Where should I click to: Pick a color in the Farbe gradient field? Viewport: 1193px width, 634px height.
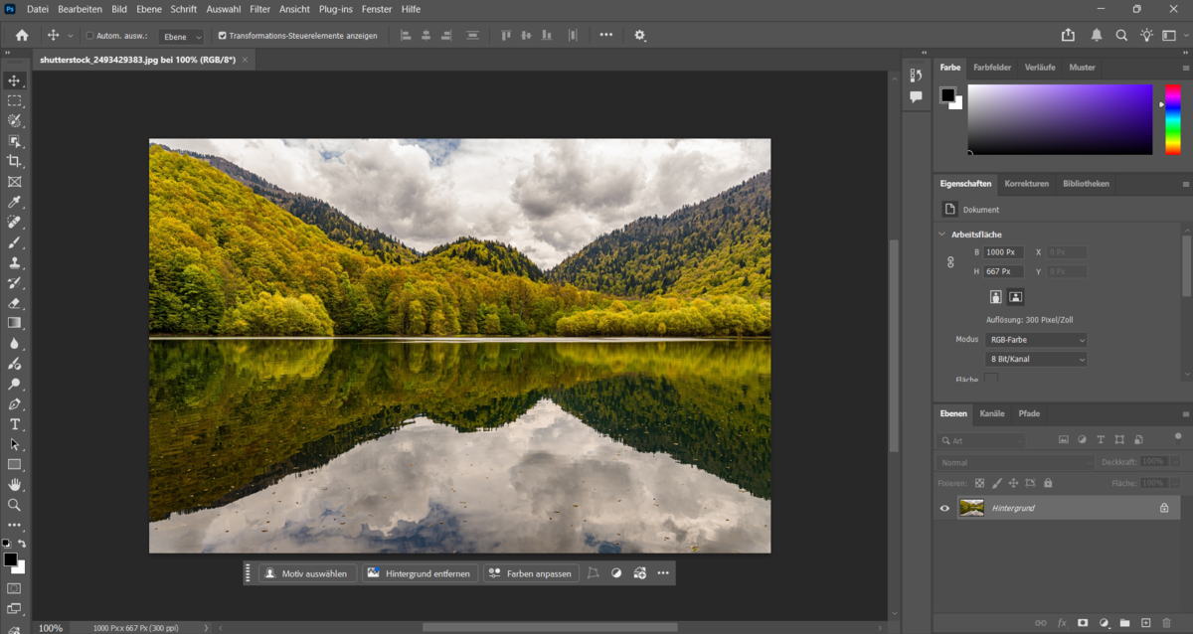[1059, 119]
